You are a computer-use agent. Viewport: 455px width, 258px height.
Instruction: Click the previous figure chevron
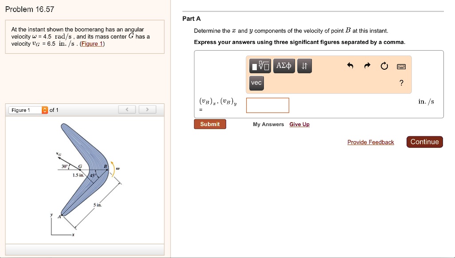128,109
